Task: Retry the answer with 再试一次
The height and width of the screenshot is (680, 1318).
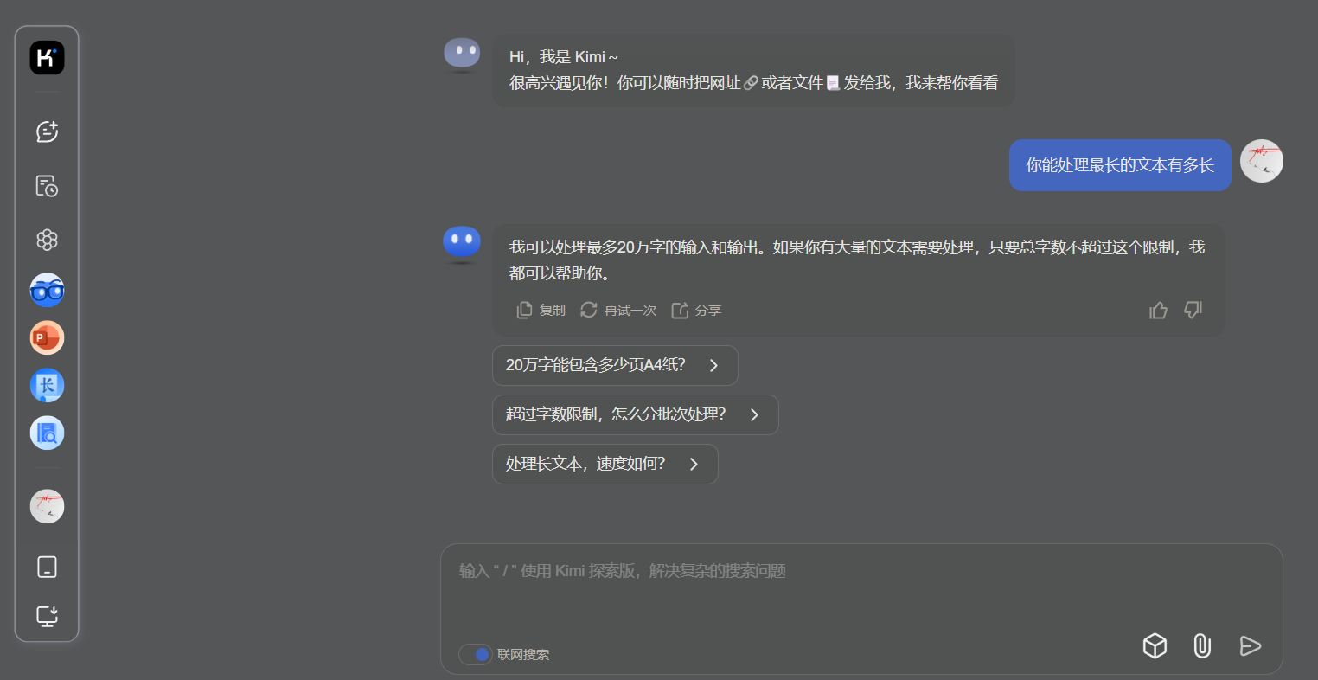Action: 618,310
